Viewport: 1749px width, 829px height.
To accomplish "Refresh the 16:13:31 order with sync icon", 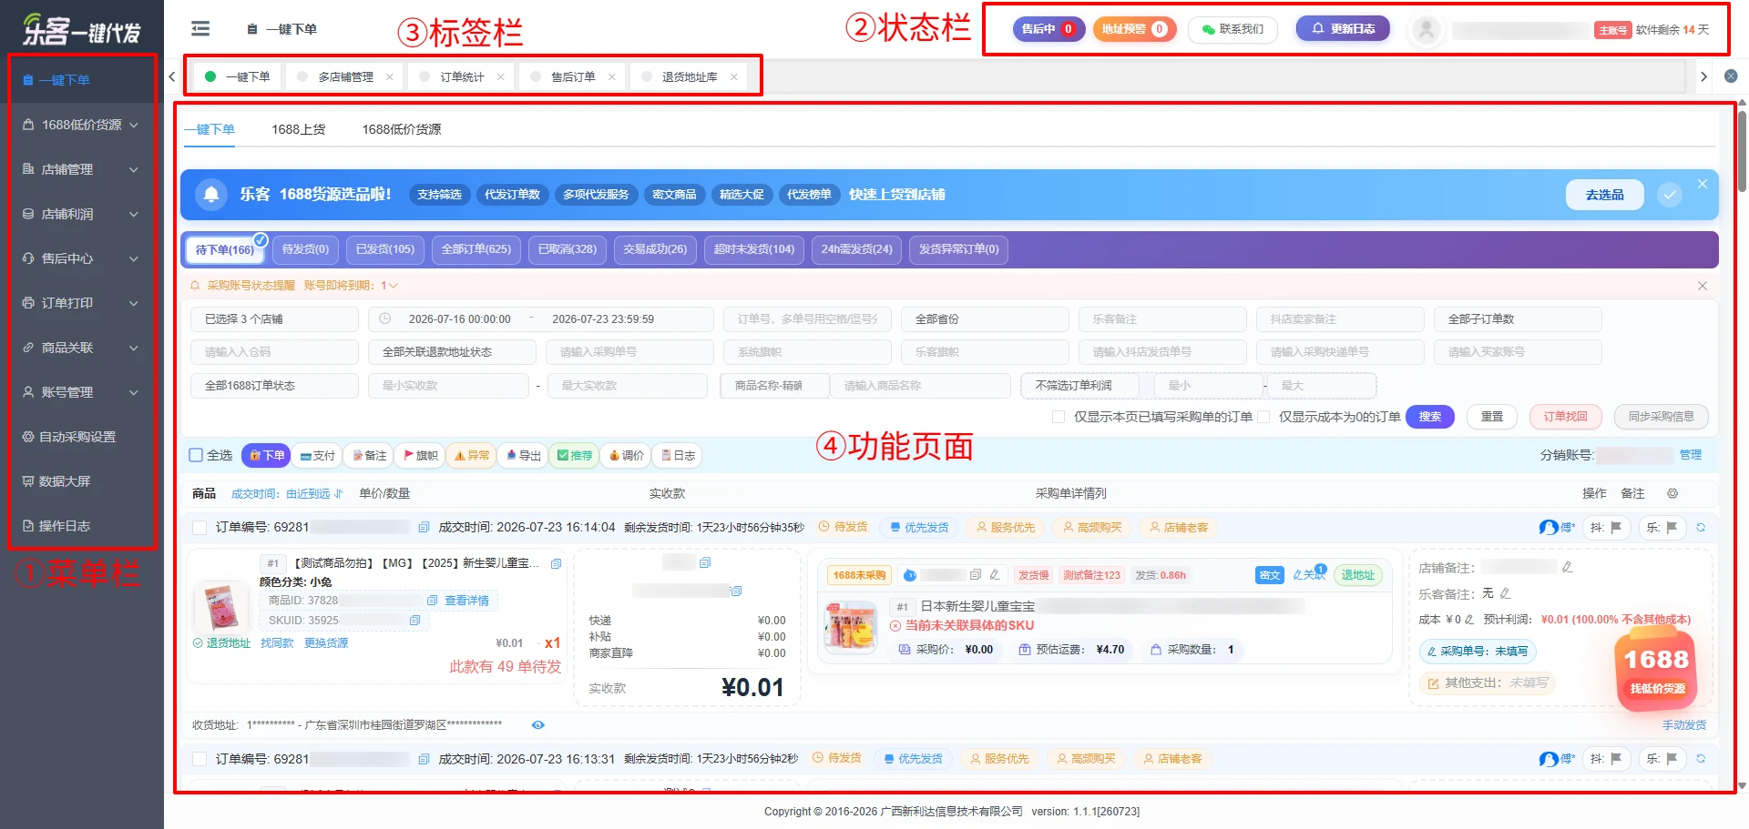I will 1701,759.
